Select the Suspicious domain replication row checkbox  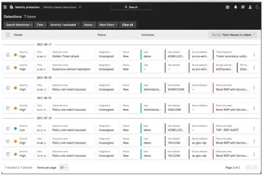[x=8, y=68]
